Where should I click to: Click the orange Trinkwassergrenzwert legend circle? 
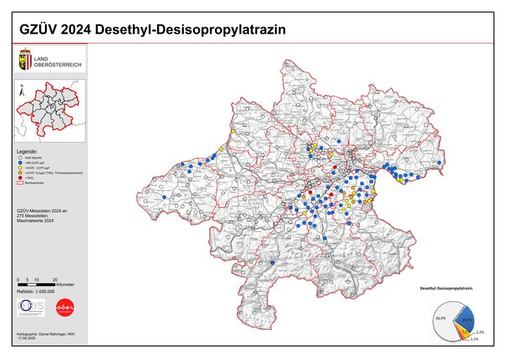pos(19,173)
